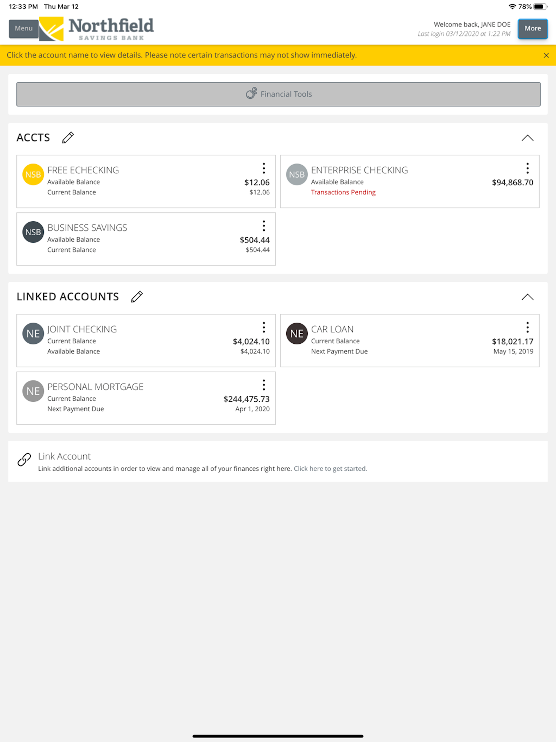Edit the Linked Accounts group name
Image resolution: width=556 pixels, height=742 pixels.
[x=137, y=297]
